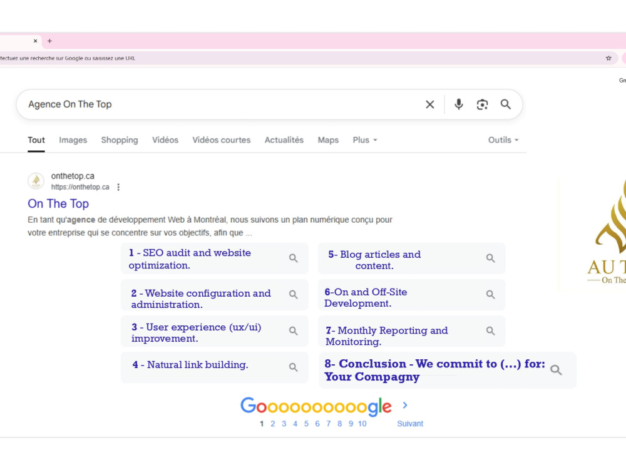Screen dimensions: 626x470
Task: Go to results page 6
Action: click(317, 424)
